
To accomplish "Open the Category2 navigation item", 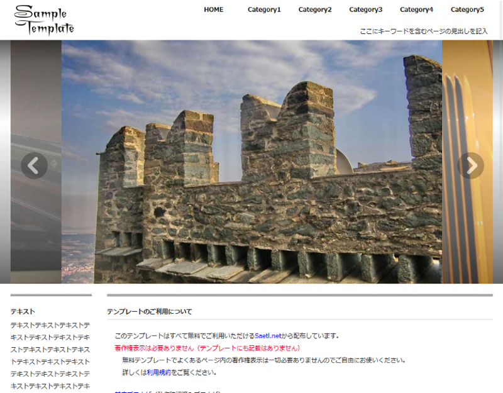I will pyautogui.click(x=315, y=9).
